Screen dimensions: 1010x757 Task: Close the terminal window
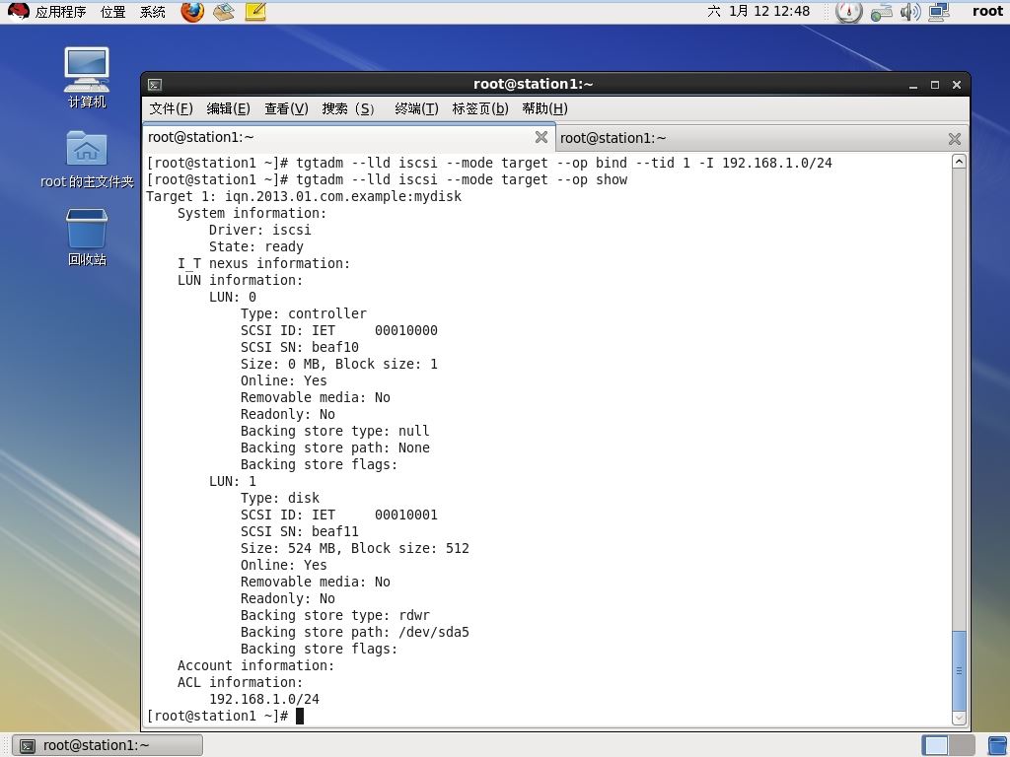click(957, 85)
